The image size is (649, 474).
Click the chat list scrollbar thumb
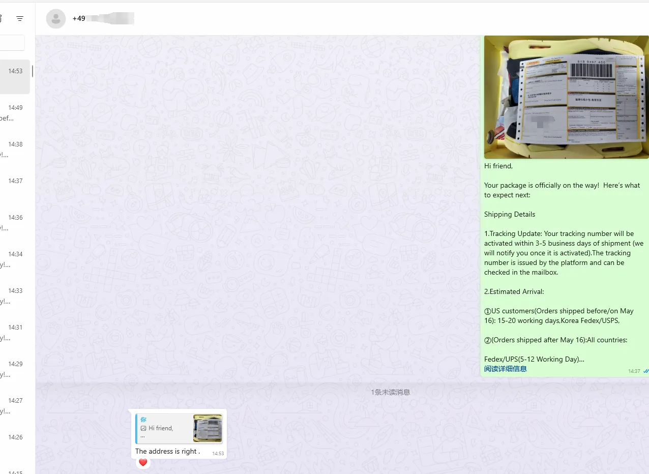(x=33, y=71)
